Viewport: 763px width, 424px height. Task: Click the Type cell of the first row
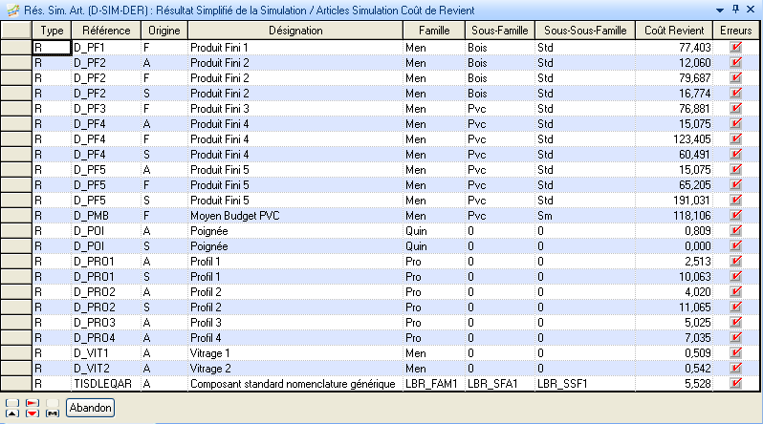[52, 47]
